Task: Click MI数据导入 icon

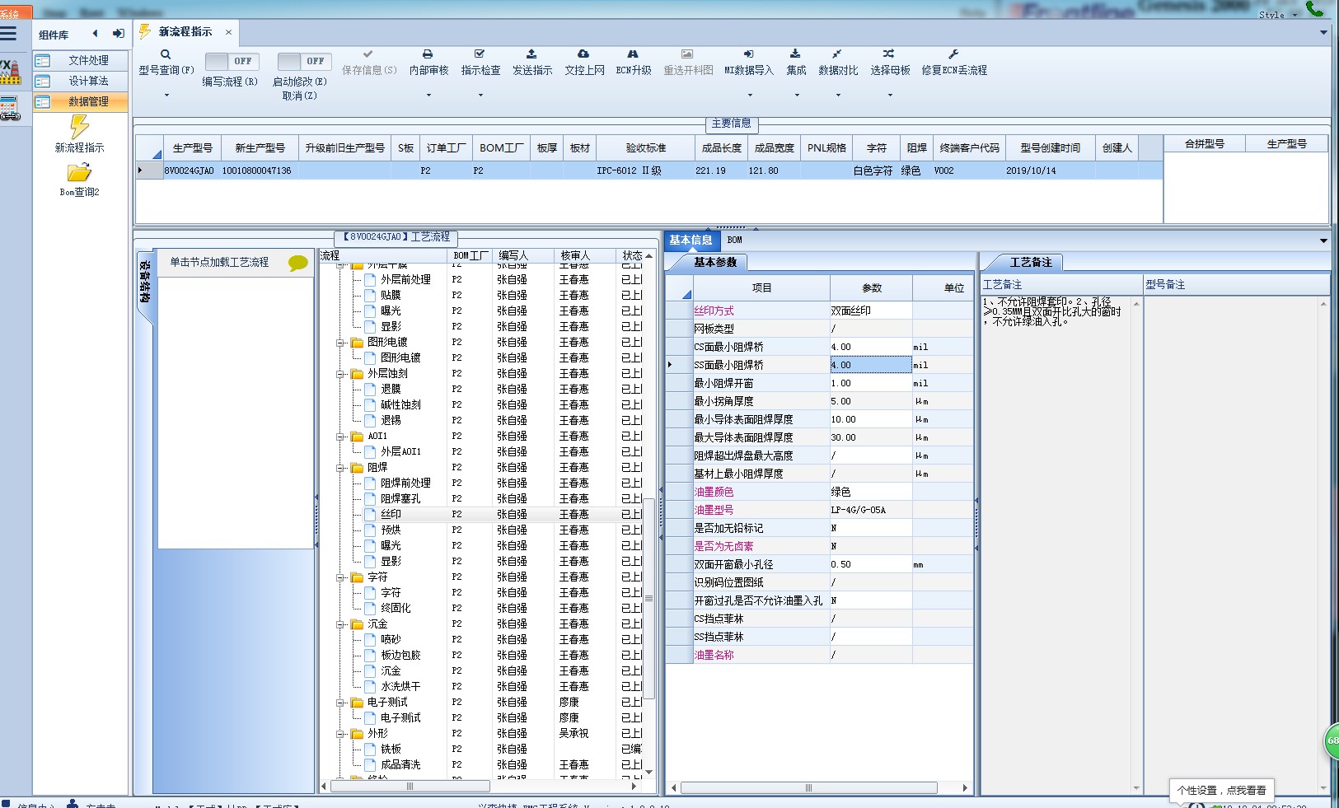Action: (748, 54)
